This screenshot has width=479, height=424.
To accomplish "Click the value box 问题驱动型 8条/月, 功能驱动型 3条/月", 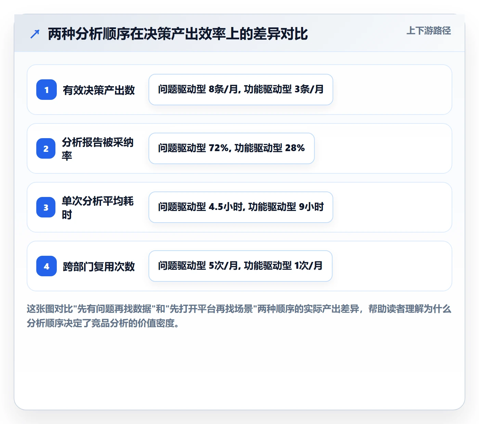I will (x=241, y=90).
